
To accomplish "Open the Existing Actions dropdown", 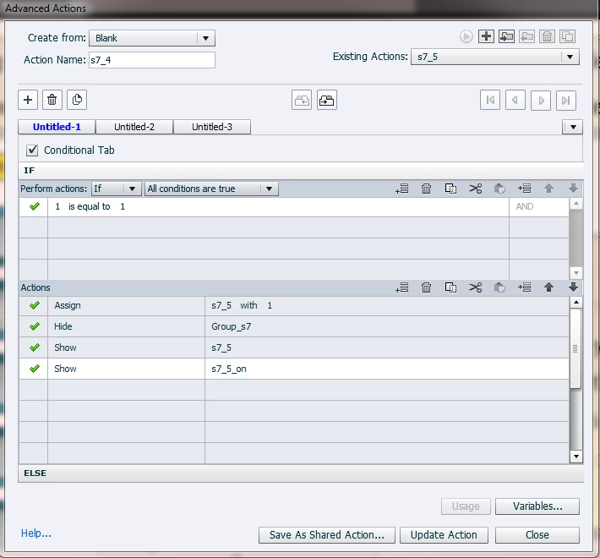I will [x=494, y=57].
